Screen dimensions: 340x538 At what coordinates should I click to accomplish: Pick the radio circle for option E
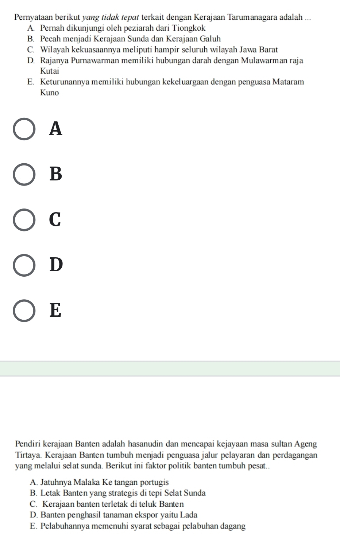24,311
